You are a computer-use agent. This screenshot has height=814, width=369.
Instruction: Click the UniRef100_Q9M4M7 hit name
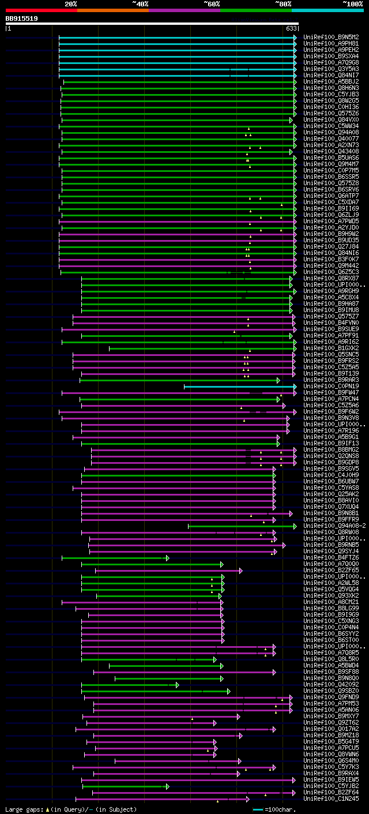[332, 164]
